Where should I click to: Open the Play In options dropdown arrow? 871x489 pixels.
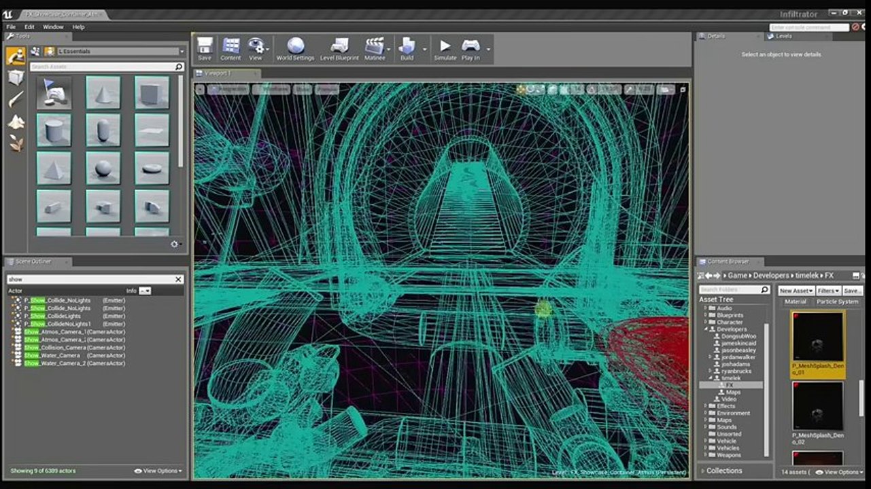pyautogui.click(x=488, y=49)
